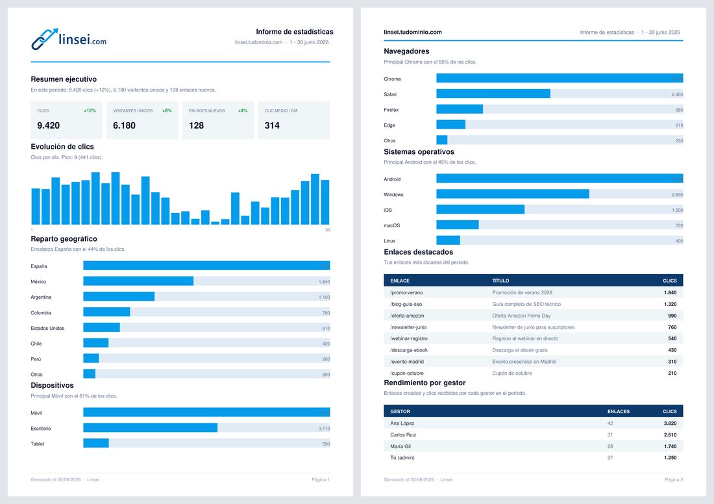
Task: Click the Estados Unidos label
Action: pyautogui.click(x=48, y=328)
